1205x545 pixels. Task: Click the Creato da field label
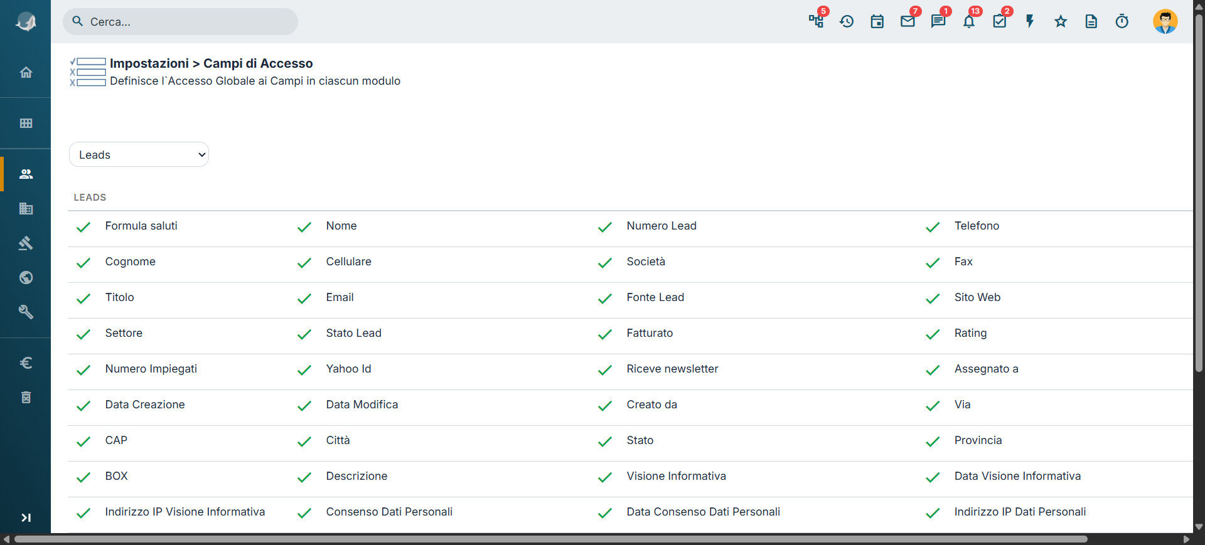point(651,405)
